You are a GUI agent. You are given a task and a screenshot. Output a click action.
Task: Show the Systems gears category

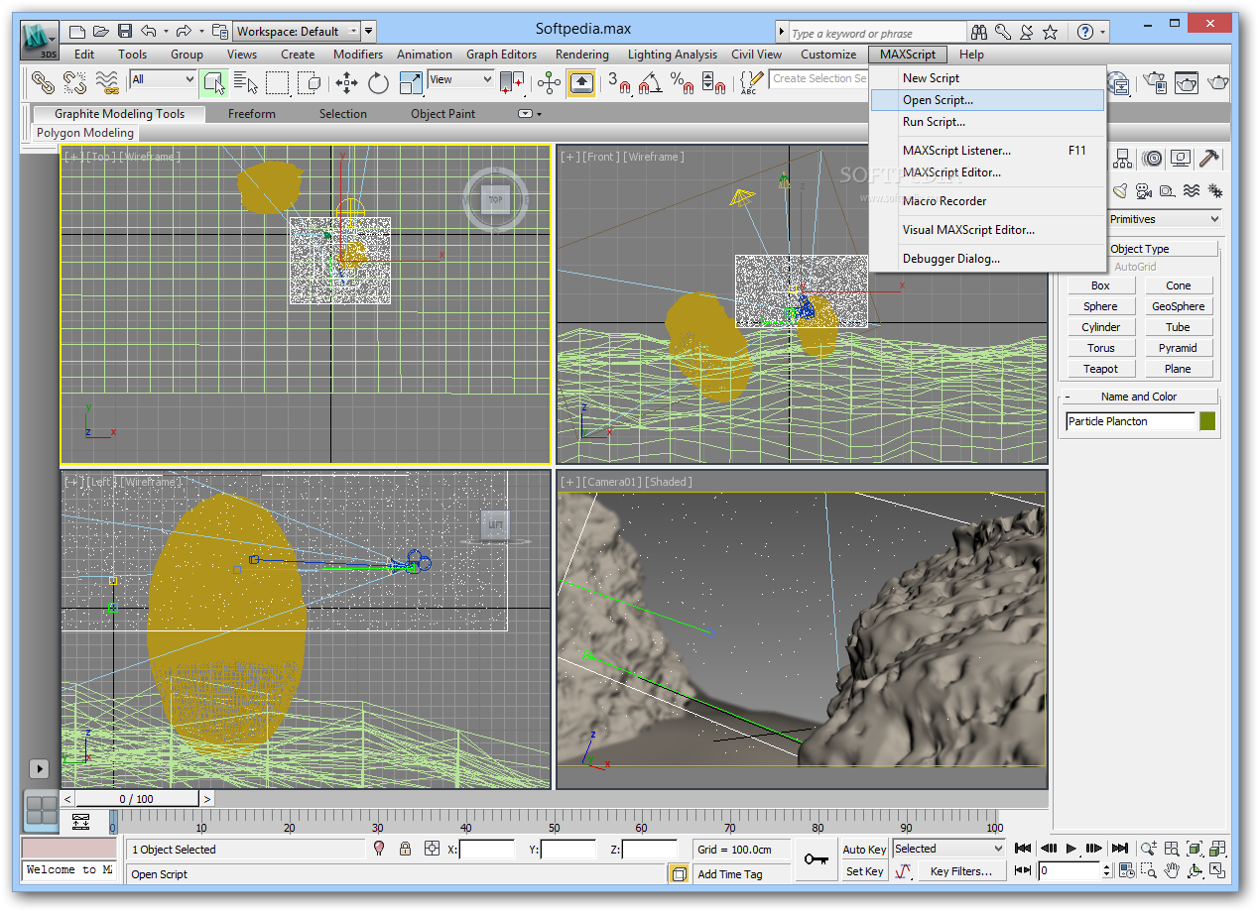1214,190
